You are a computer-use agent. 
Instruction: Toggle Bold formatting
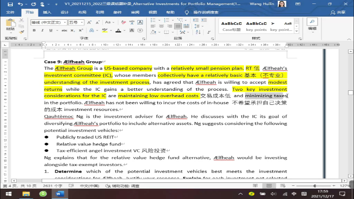click(x=35, y=31)
